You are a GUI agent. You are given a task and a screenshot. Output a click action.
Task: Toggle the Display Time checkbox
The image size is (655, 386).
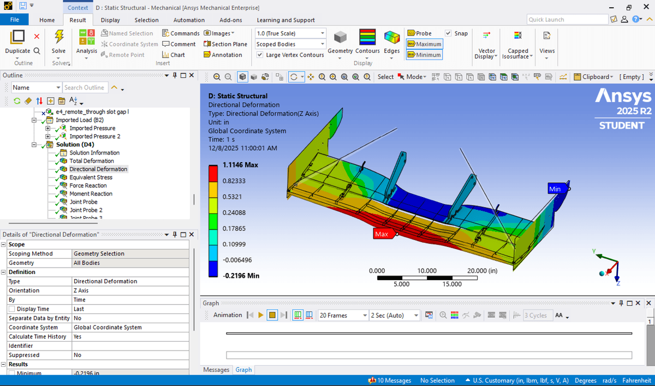pyautogui.click(x=11, y=309)
